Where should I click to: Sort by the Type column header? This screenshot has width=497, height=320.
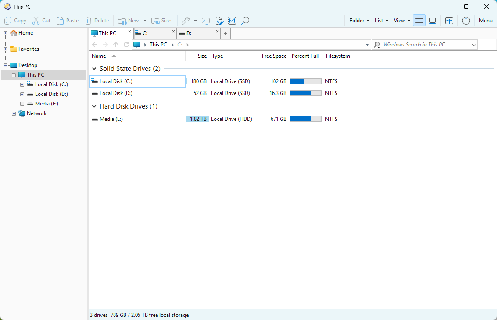coord(233,56)
